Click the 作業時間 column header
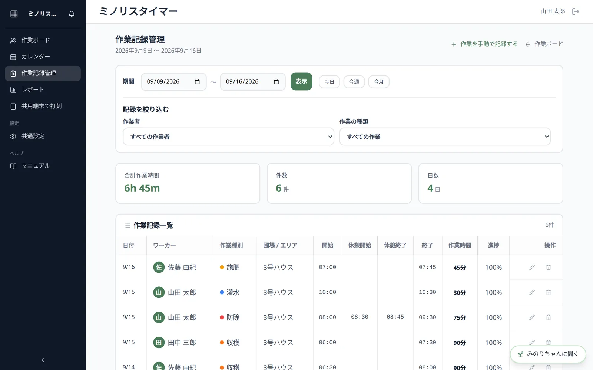593x370 pixels. point(460,245)
